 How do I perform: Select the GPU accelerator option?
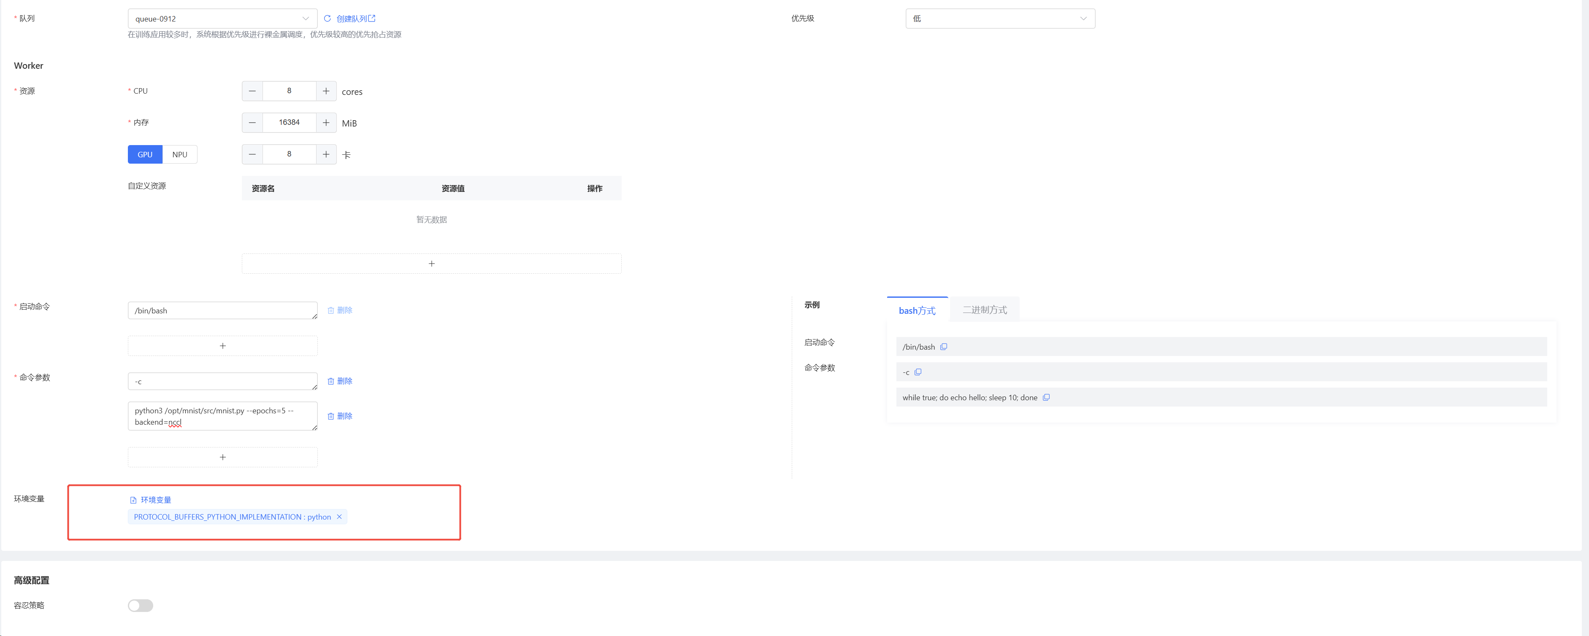145,155
